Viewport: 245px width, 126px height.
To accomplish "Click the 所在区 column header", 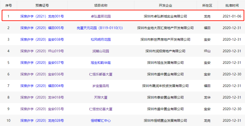I will point(207,6).
